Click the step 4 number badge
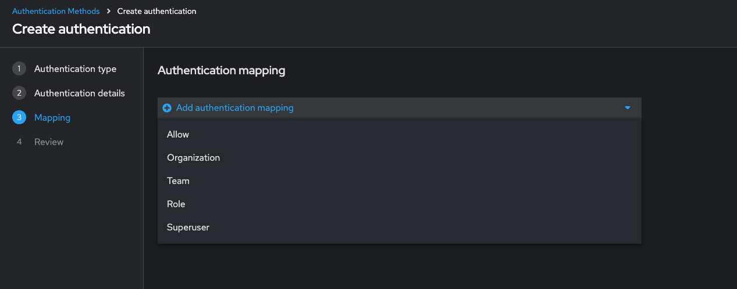The height and width of the screenshot is (289, 737). (x=19, y=142)
